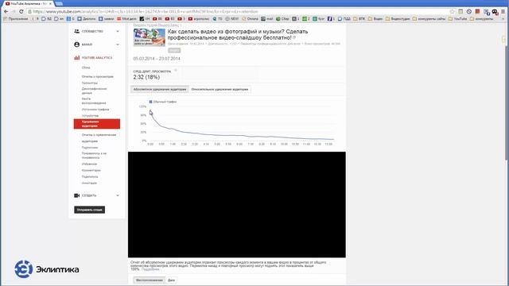The width and height of the screenshot is (509, 286).
Task: Open Понравилось и не понравилось report
Action: click(x=94, y=156)
